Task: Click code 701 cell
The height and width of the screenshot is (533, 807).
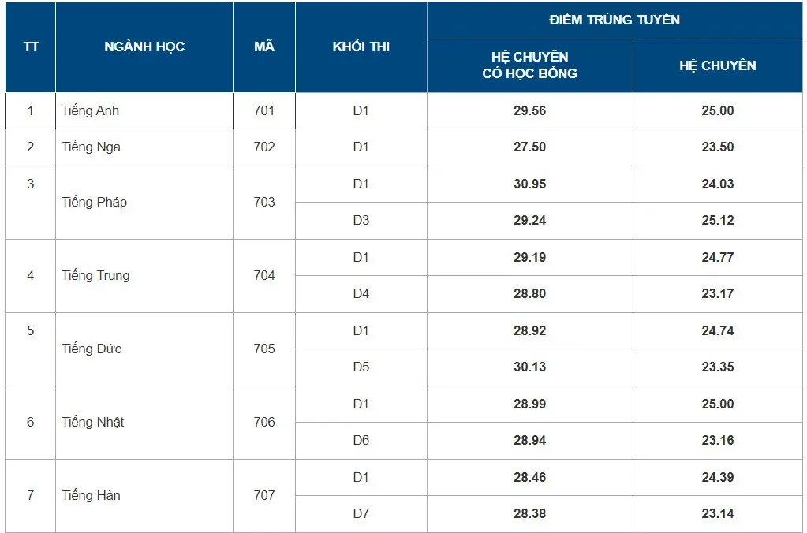Action: point(264,110)
